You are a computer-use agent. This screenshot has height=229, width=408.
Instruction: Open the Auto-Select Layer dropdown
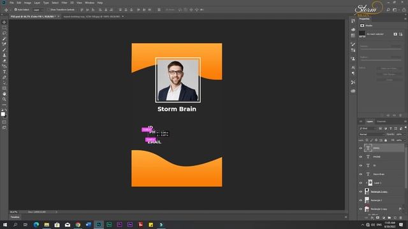coord(38,10)
